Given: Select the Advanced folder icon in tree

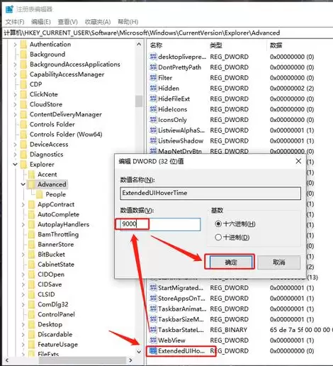Looking at the screenshot, I should pyautogui.click(x=32, y=184).
